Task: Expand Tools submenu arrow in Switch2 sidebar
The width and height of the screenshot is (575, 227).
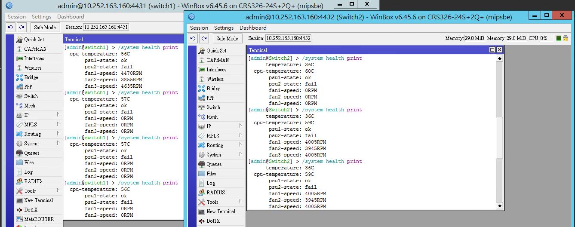Action: point(240,202)
